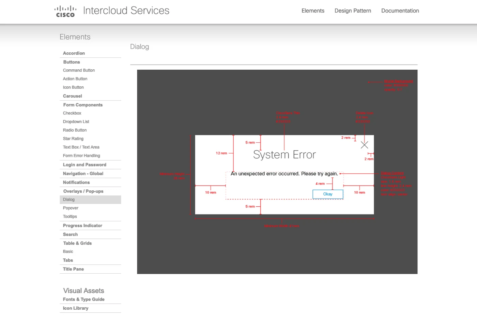Go to Icon Library page
The image size is (477, 326).
point(75,308)
